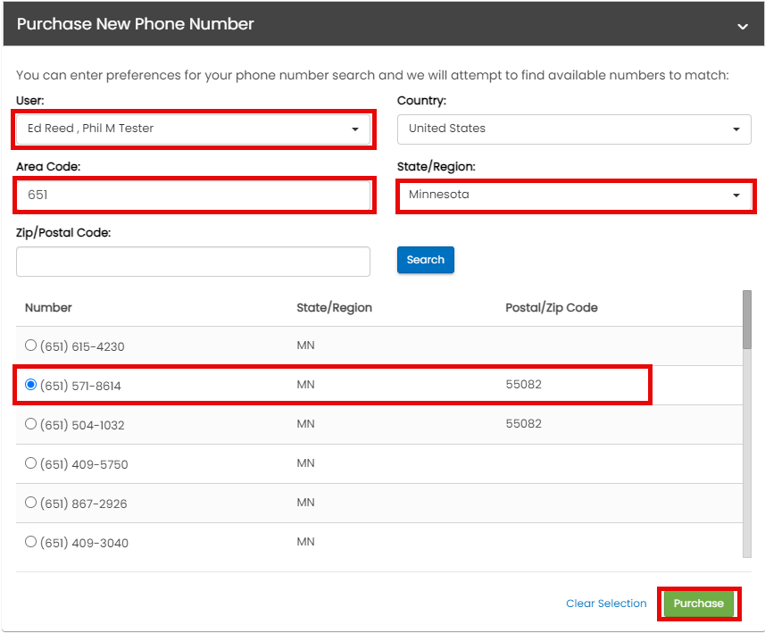Expand the State/Region dropdown showing Minnesota
The height and width of the screenshot is (633, 765).
pyautogui.click(x=574, y=196)
